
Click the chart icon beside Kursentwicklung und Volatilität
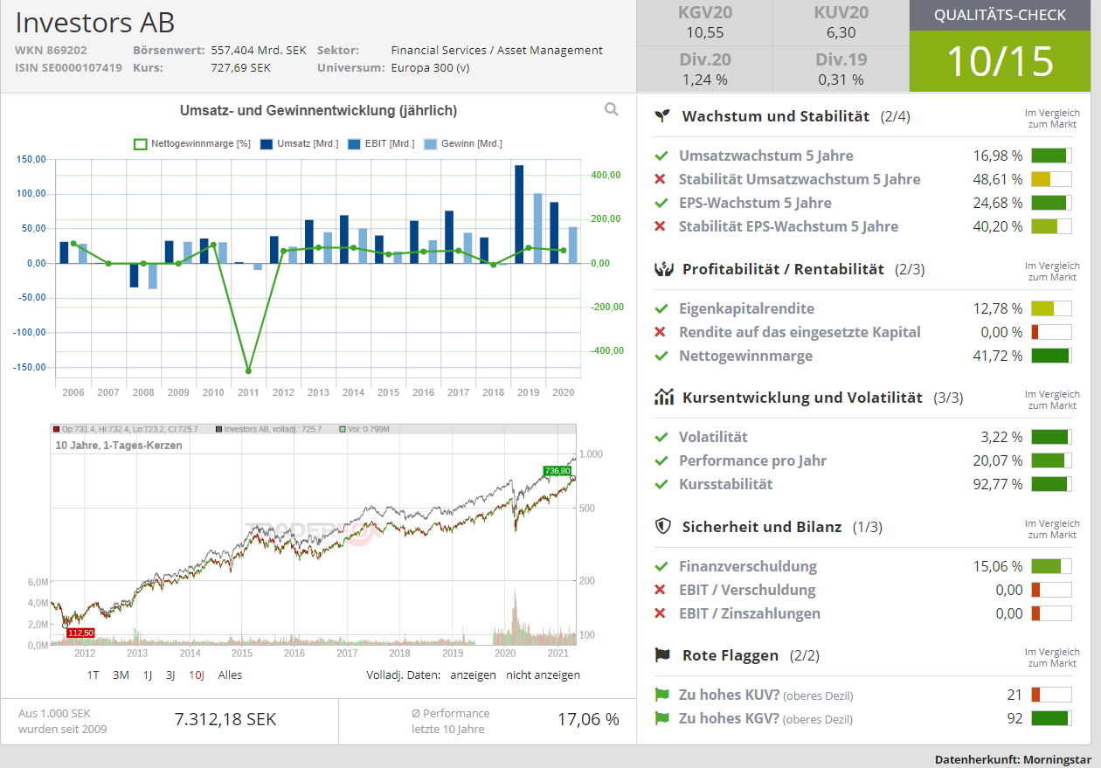click(x=664, y=398)
